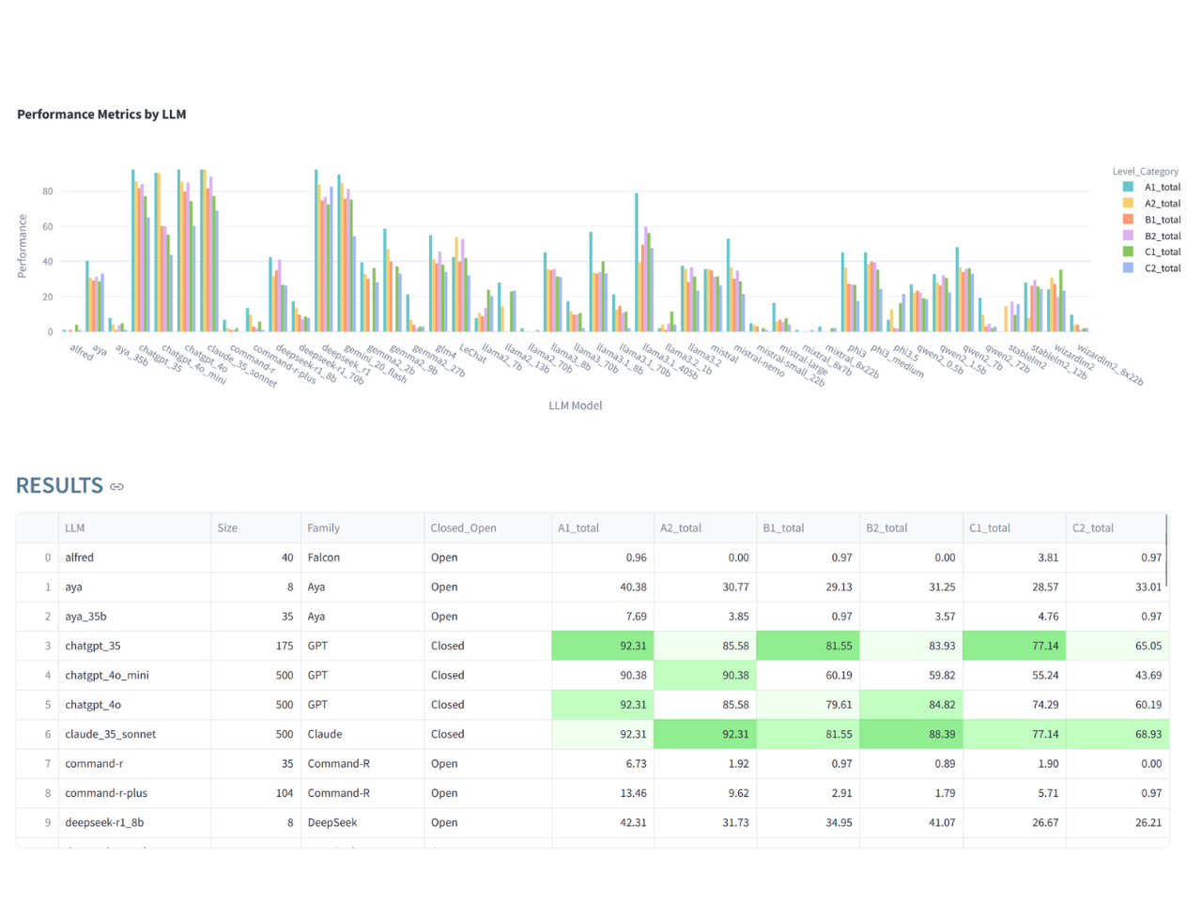Image resolution: width=1202 pixels, height=901 pixels.
Task: Toggle B1_total legend entry
Action: pyautogui.click(x=1162, y=220)
